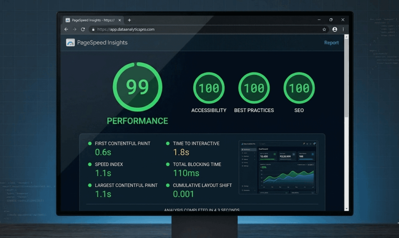This screenshot has width=399, height=238.
Task: Reload the page with the refresh icon
Action: [83, 29]
